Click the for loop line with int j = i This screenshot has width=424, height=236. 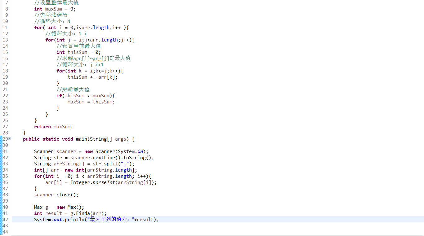[90, 40]
